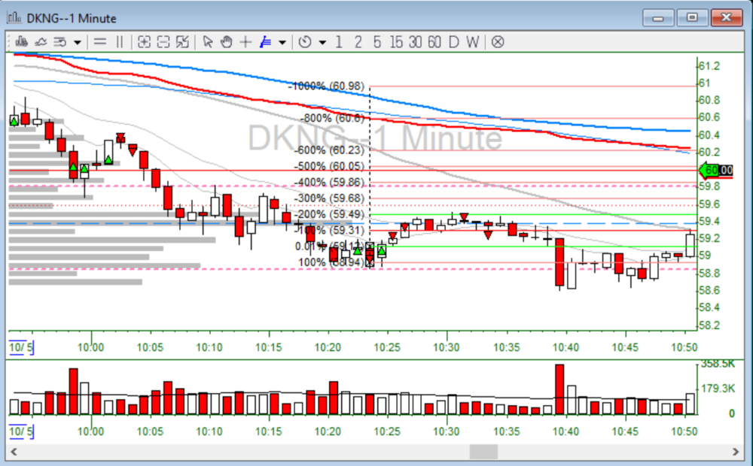Viewport: 753px width, 466px height.
Task: Activate the zoom out tool
Action: [163, 42]
